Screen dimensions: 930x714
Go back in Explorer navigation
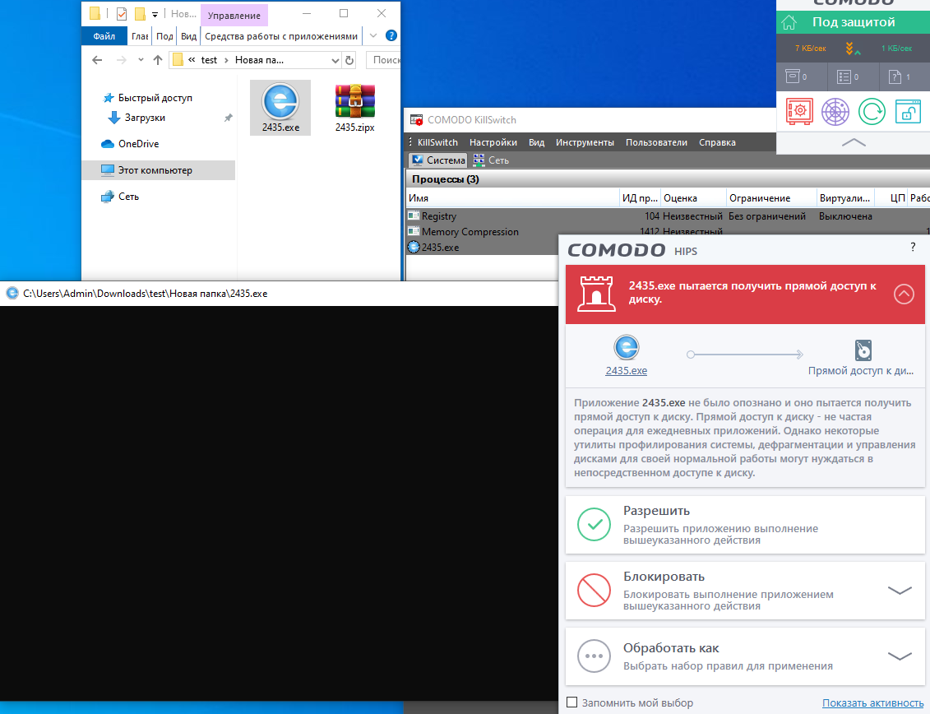(97, 60)
